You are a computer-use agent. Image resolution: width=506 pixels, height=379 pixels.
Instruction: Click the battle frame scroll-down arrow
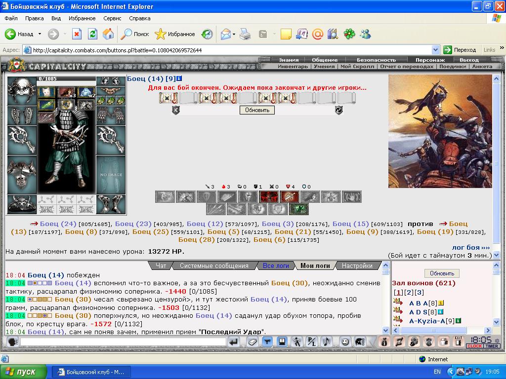click(496, 255)
